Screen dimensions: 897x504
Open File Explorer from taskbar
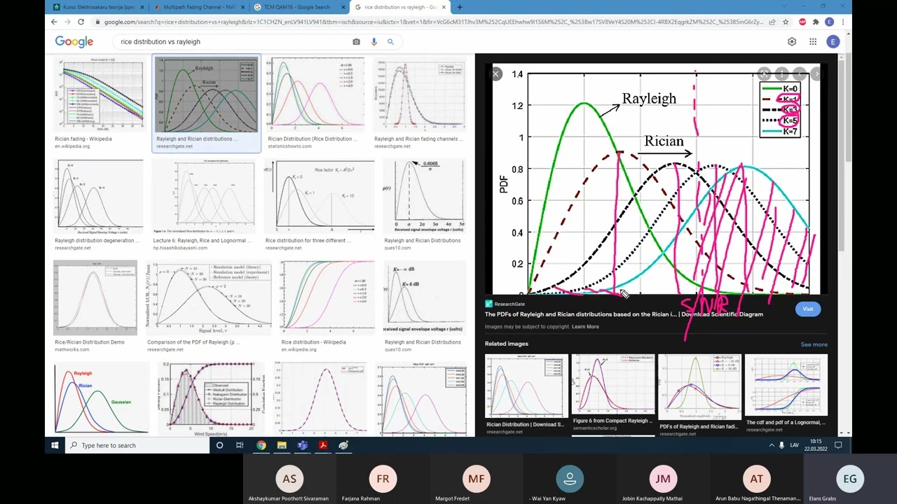coord(282,445)
